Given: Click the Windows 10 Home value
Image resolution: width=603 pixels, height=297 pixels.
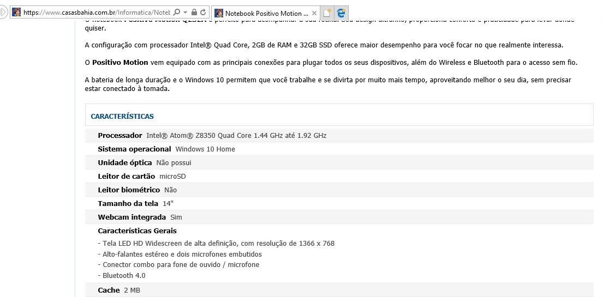Looking at the screenshot, I should coord(205,149).
